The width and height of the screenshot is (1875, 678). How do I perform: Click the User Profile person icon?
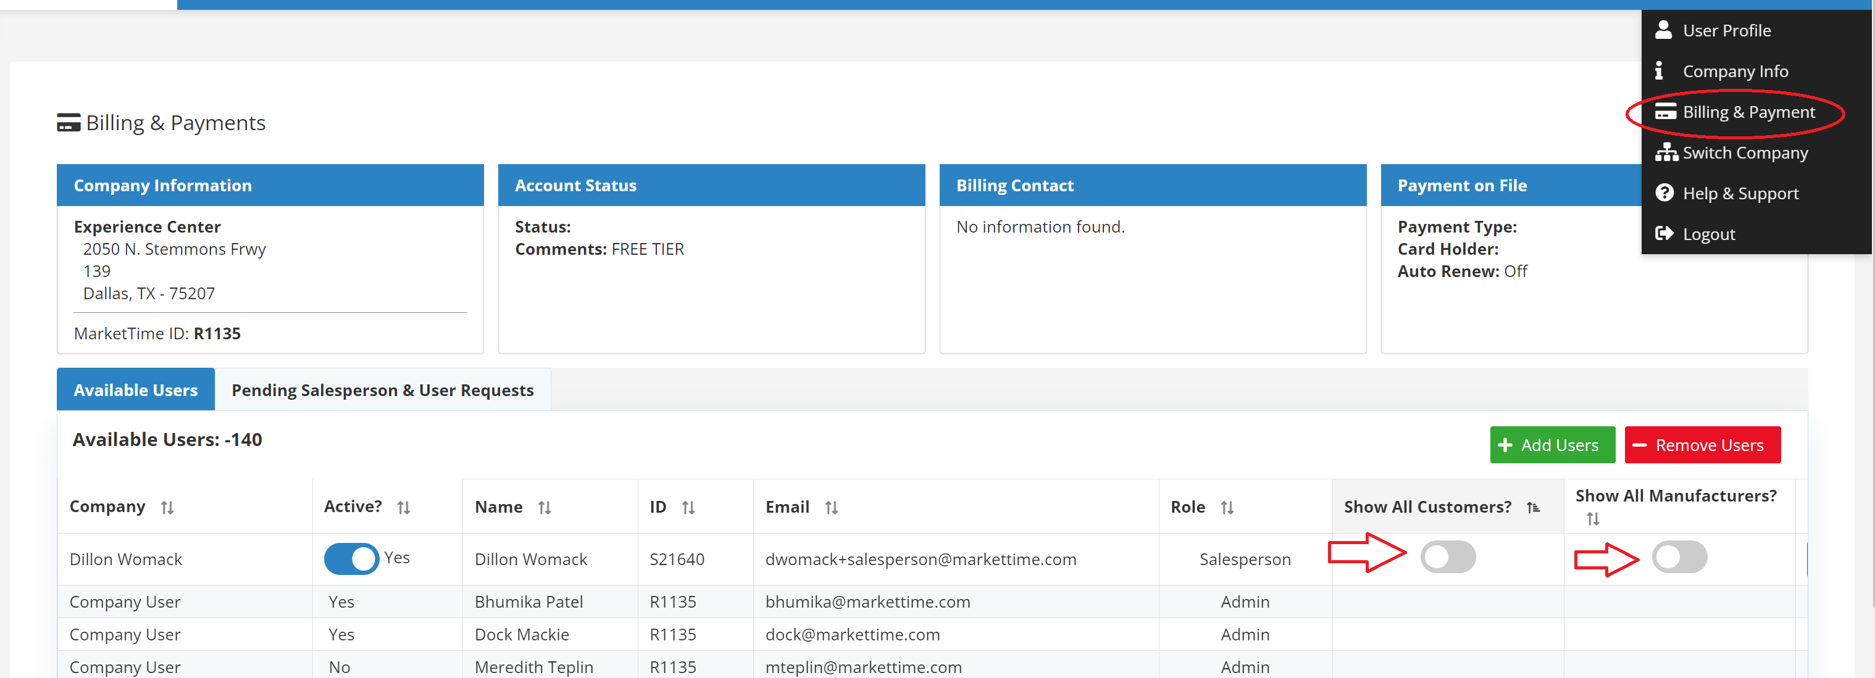pos(1663,30)
